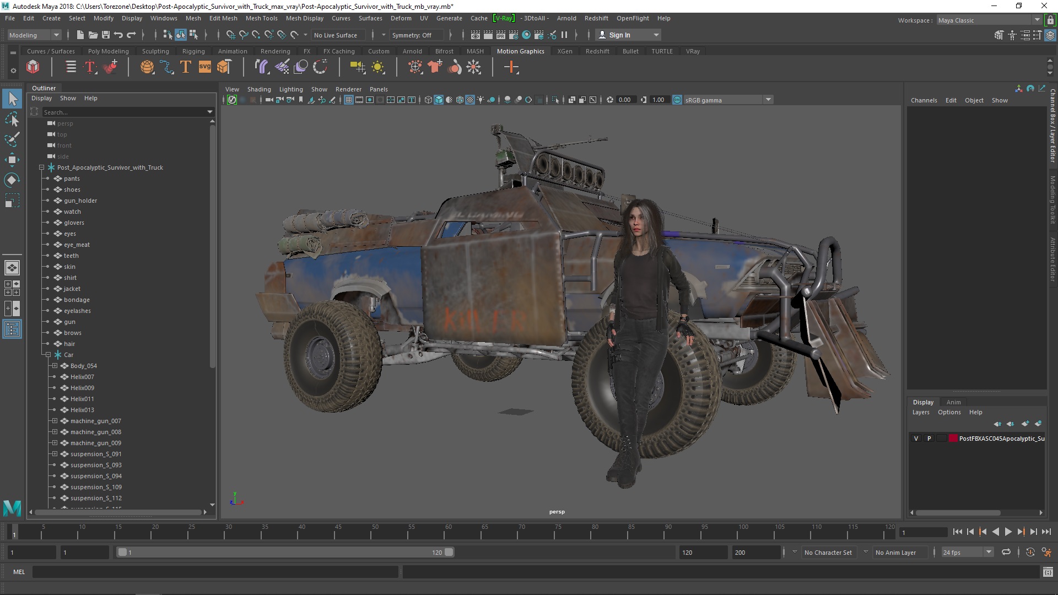1058x595 pixels.
Task: Toggle layer visibility V box
Action: click(x=916, y=439)
